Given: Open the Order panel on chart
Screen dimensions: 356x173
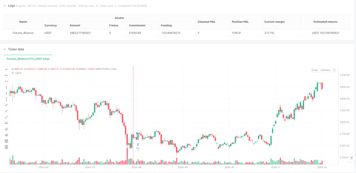Looking at the screenshot, I should (315, 70).
